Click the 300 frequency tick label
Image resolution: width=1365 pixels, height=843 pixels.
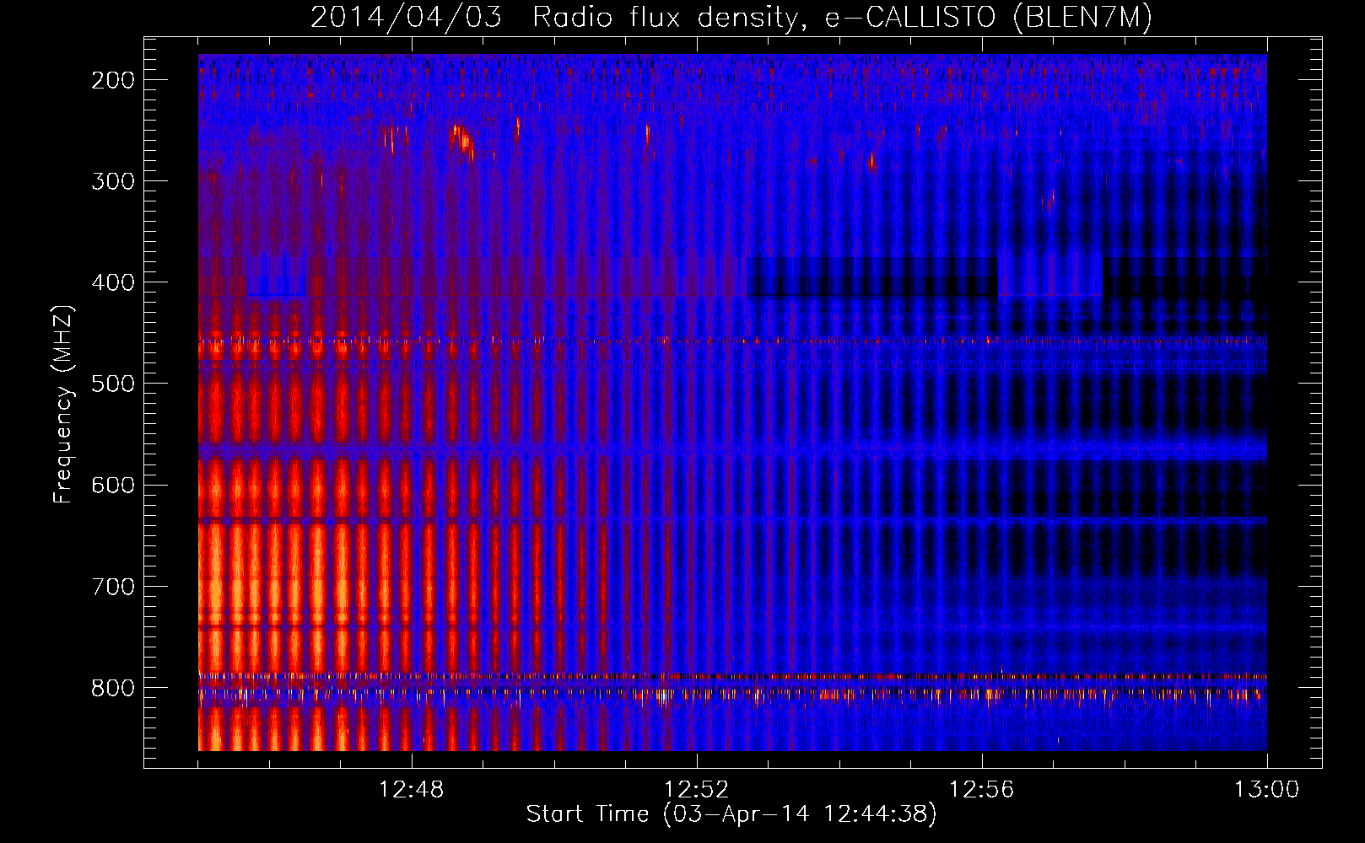(113, 181)
